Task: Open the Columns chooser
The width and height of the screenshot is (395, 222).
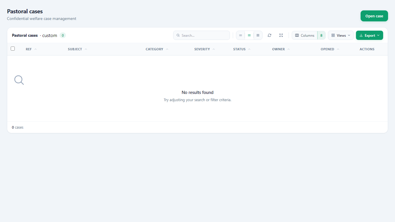Action: point(305,35)
